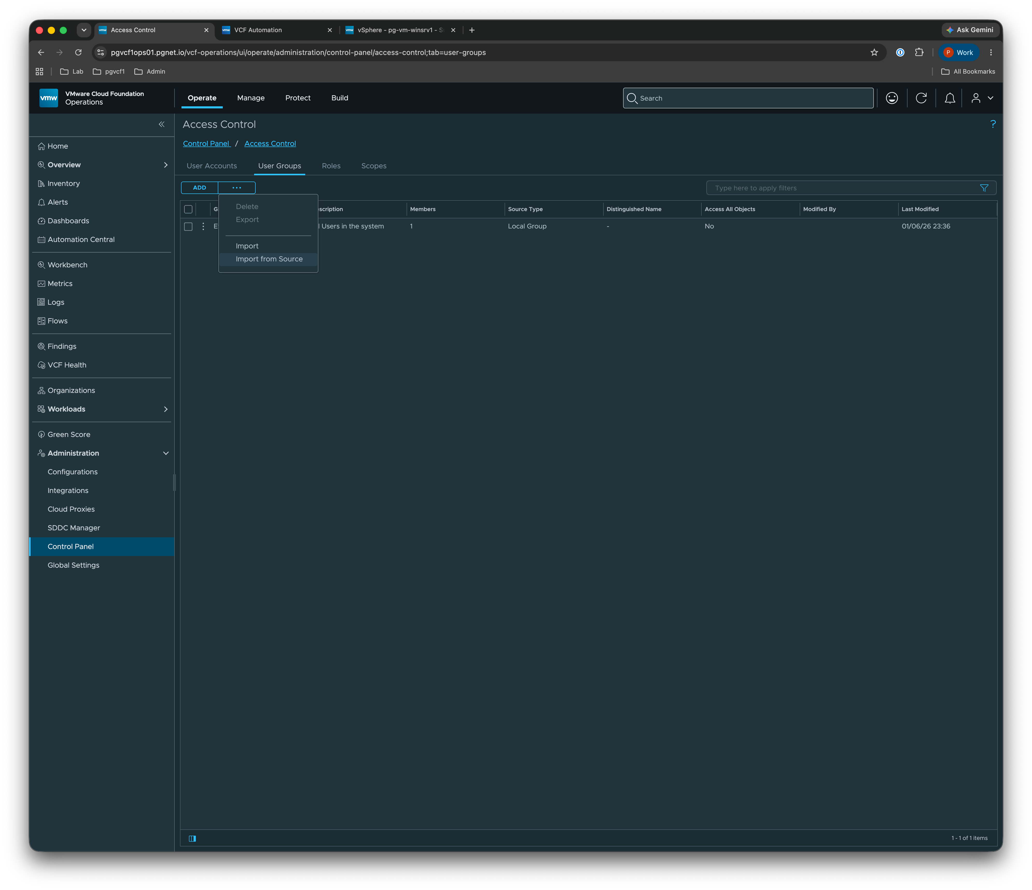Viewport: 1032px width, 890px height.
Task: Click the filter funnel icon
Action: 984,188
